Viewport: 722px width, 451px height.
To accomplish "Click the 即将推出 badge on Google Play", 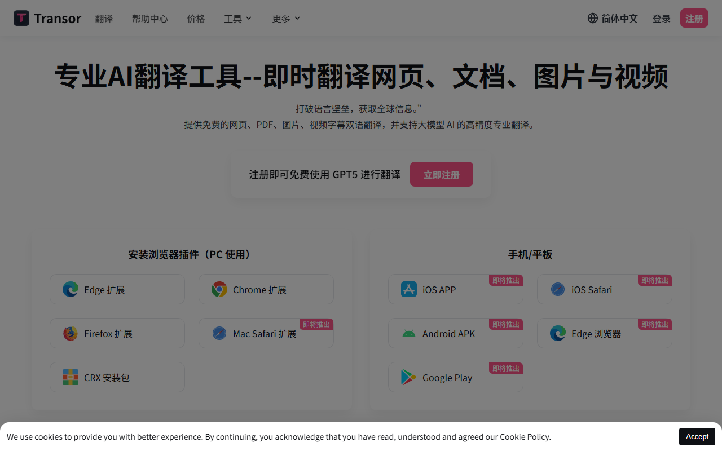I will (506, 368).
